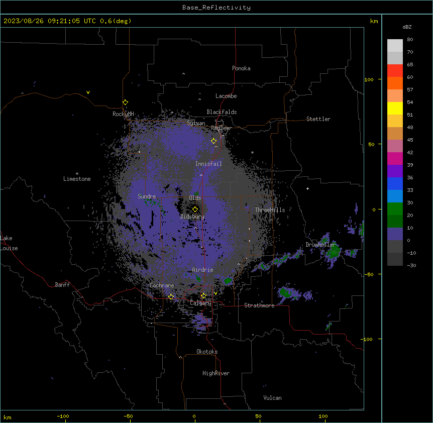Click the red 65 dBZ legend swatch
Screen dimensions: 433x423
395,70
